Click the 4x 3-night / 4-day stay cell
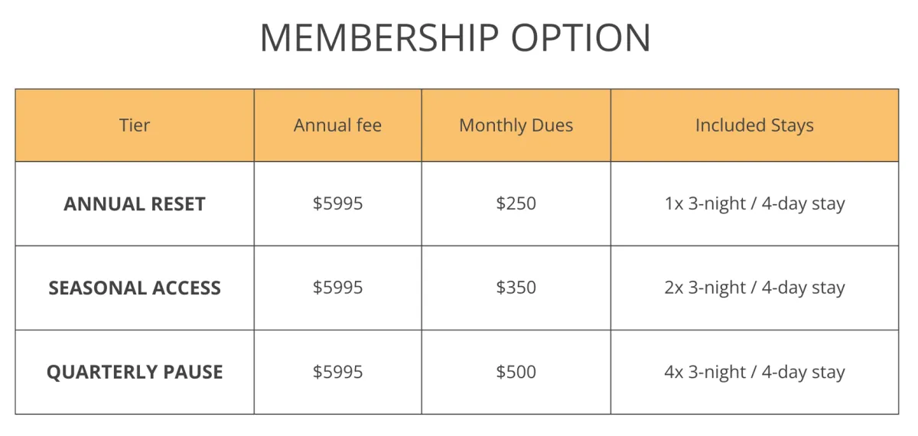918x436 pixels. [754, 373]
